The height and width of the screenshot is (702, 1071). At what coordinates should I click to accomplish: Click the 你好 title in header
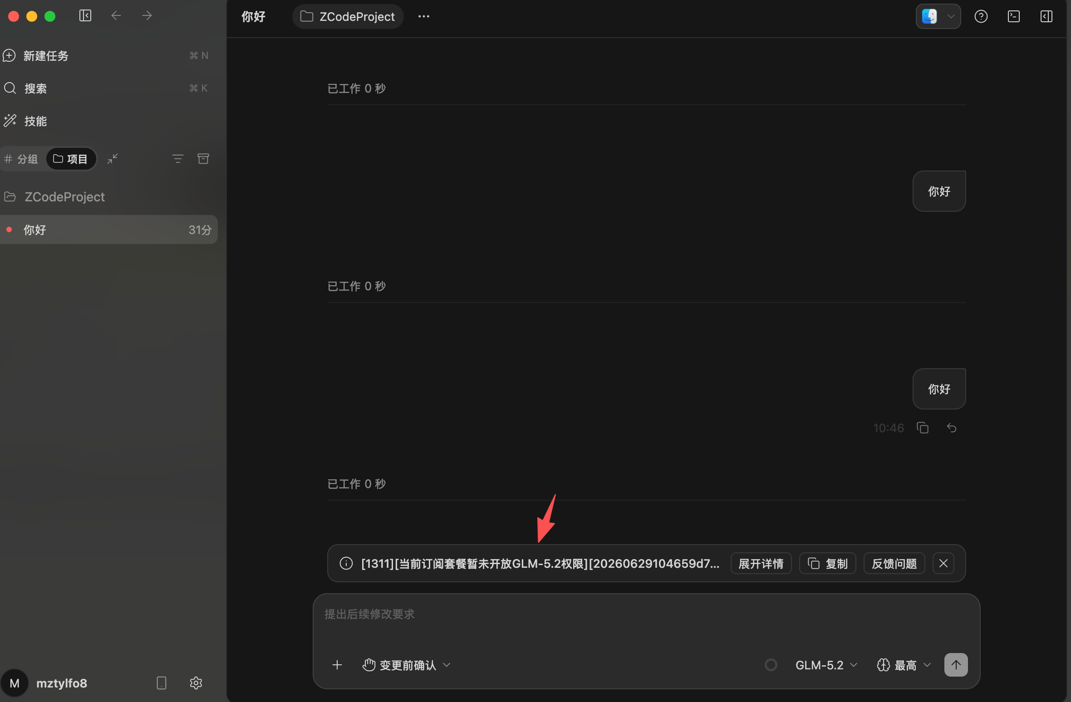pos(253,16)
